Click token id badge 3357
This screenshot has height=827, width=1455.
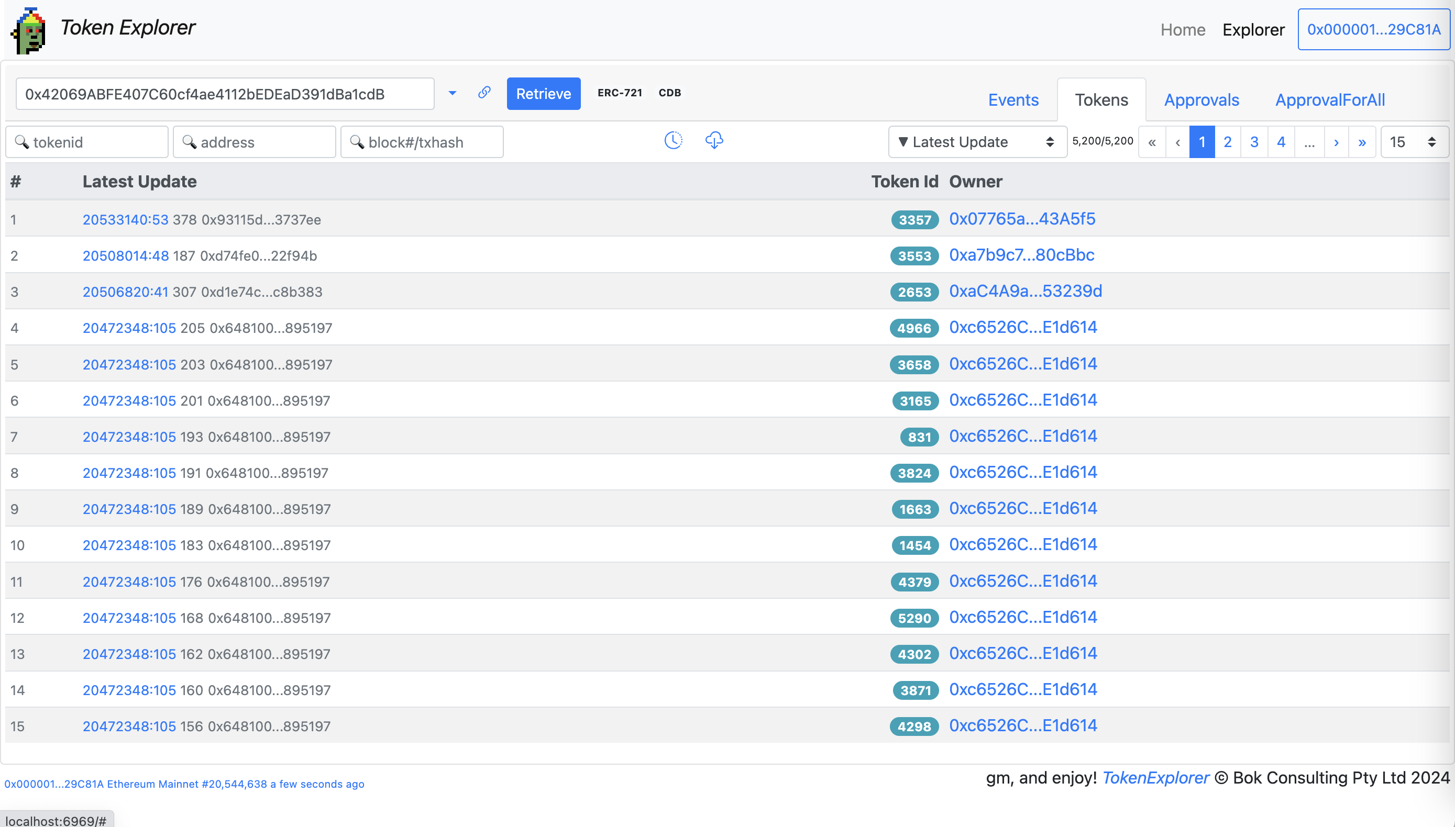click(x=914, y=220)
